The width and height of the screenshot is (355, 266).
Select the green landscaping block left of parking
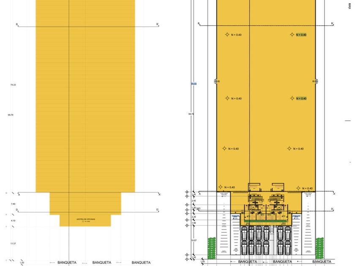point(212,248)
